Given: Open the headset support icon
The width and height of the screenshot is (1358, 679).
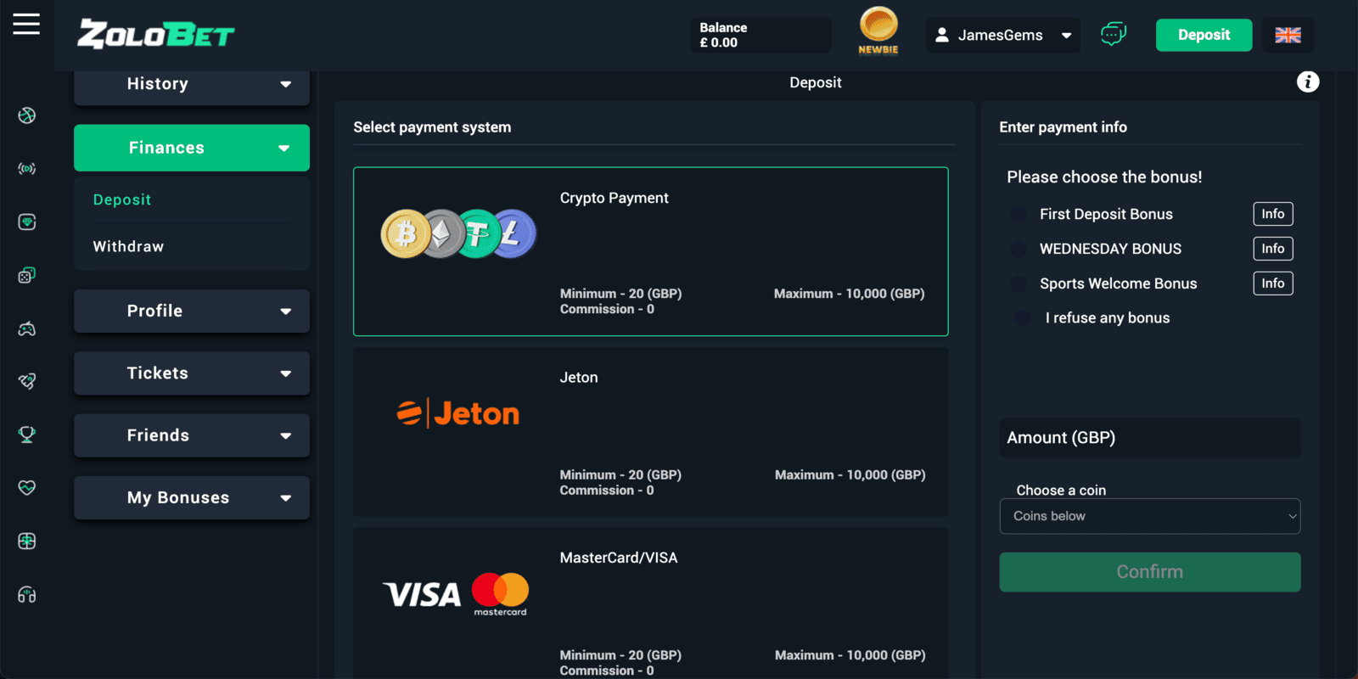Looking at the screenshot, I should (x=27, y=595).
